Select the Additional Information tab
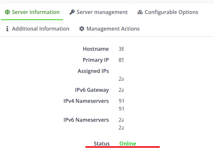Image resolution: width=214 pixels, height=153 pixels. point(40,29)
